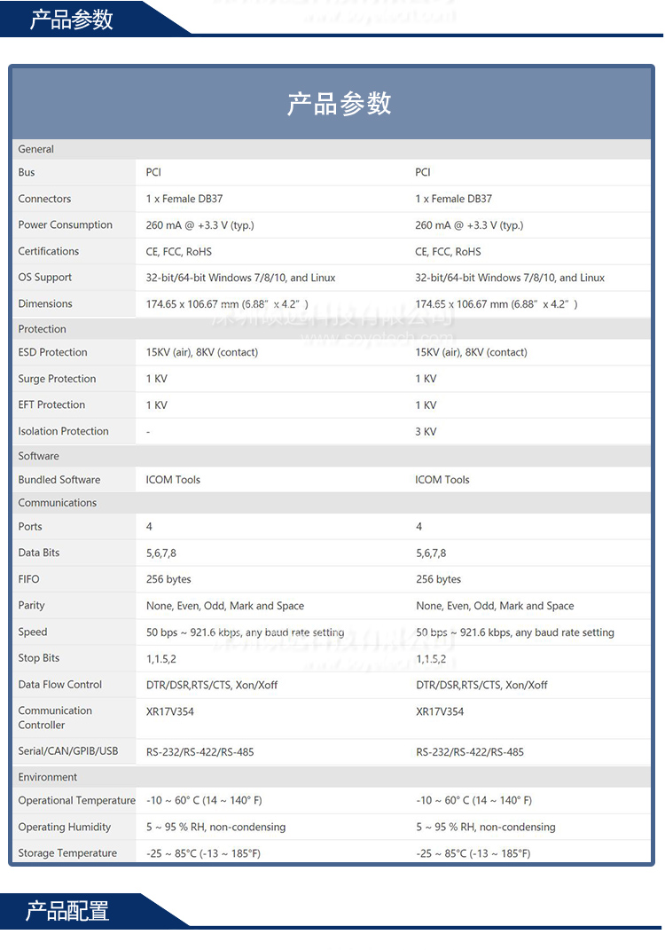Click the 产品参数 section tab header
Screen dimensions: 665x950
[x=72, y=19]
